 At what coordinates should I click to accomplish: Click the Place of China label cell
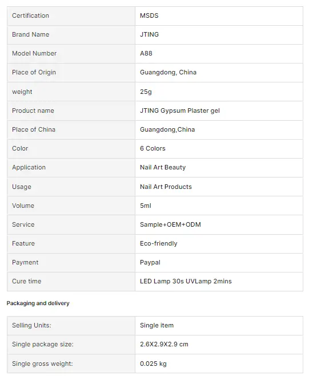(71, 130)
